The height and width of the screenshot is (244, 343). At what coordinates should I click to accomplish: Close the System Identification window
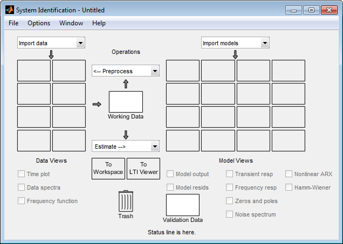329,10
